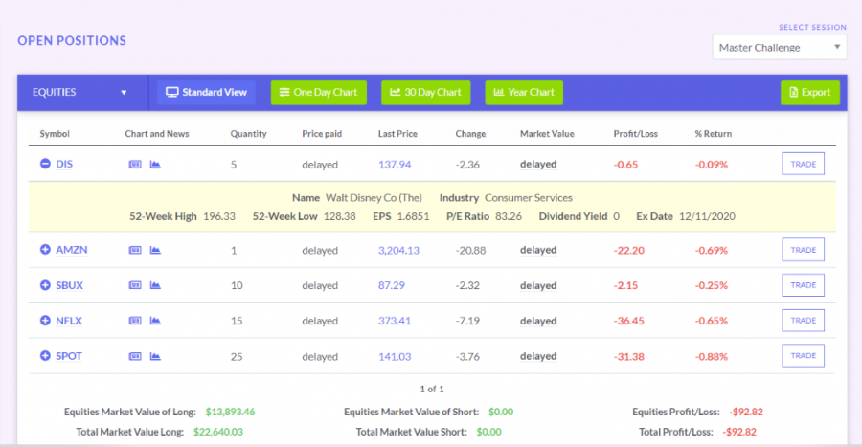Collapse the DIS row details
Image resolution: width=862 pixels, height=447 pixels.
click(x=45, y=165)
